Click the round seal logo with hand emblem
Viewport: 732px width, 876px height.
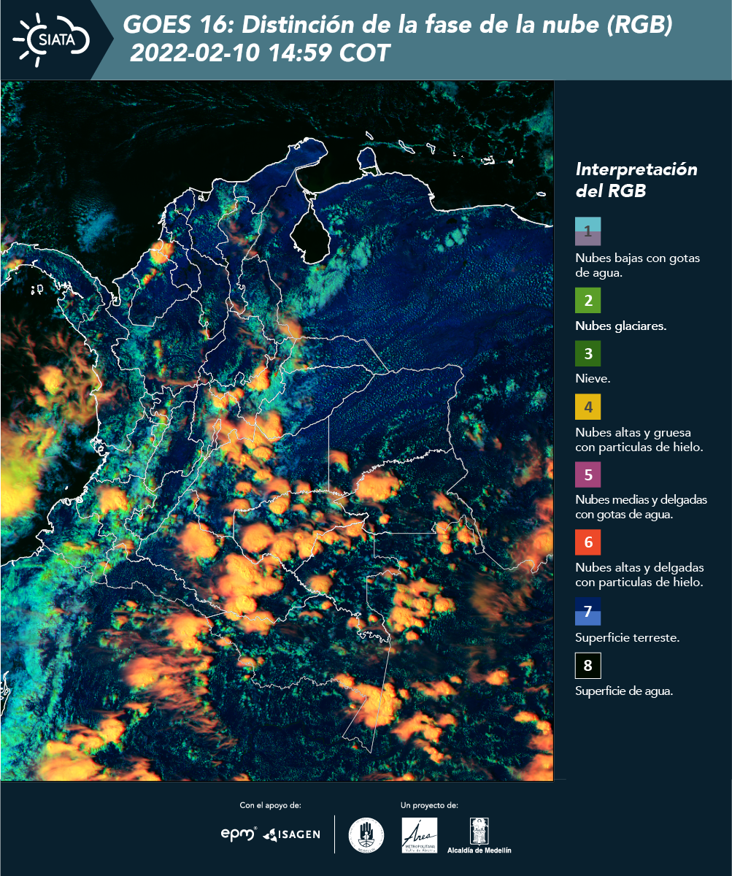tap(366, 834)
